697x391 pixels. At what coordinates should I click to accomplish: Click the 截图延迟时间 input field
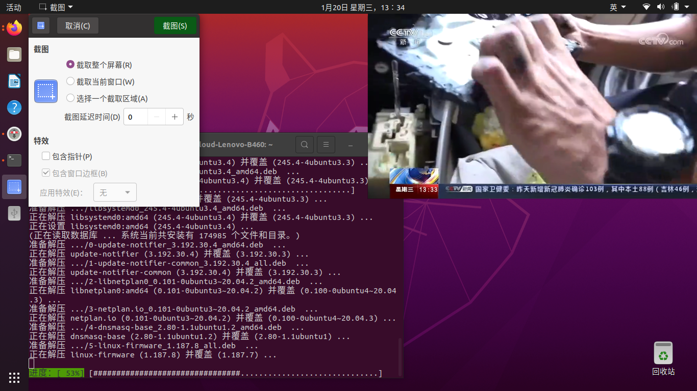click(136, 117)
